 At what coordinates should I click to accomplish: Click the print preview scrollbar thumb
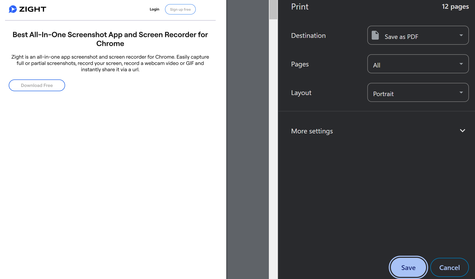tap(273, 10)
